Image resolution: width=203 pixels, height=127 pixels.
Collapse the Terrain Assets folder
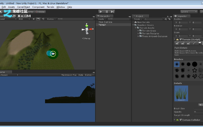coord(136,28)
